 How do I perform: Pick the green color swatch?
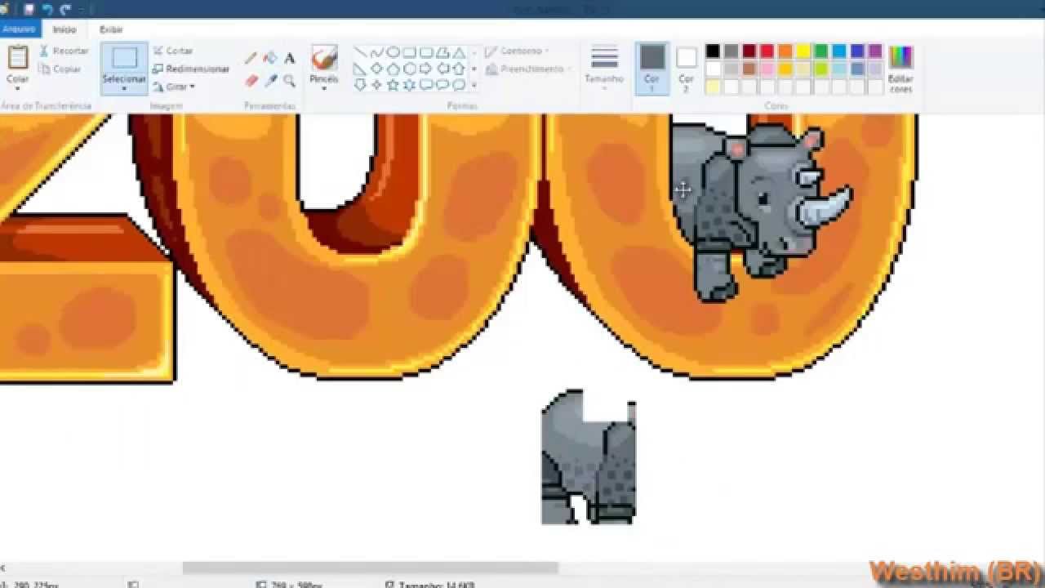tap(820, 51)
